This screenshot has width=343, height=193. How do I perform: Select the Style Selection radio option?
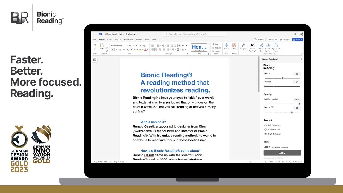[x=266, y=134]
